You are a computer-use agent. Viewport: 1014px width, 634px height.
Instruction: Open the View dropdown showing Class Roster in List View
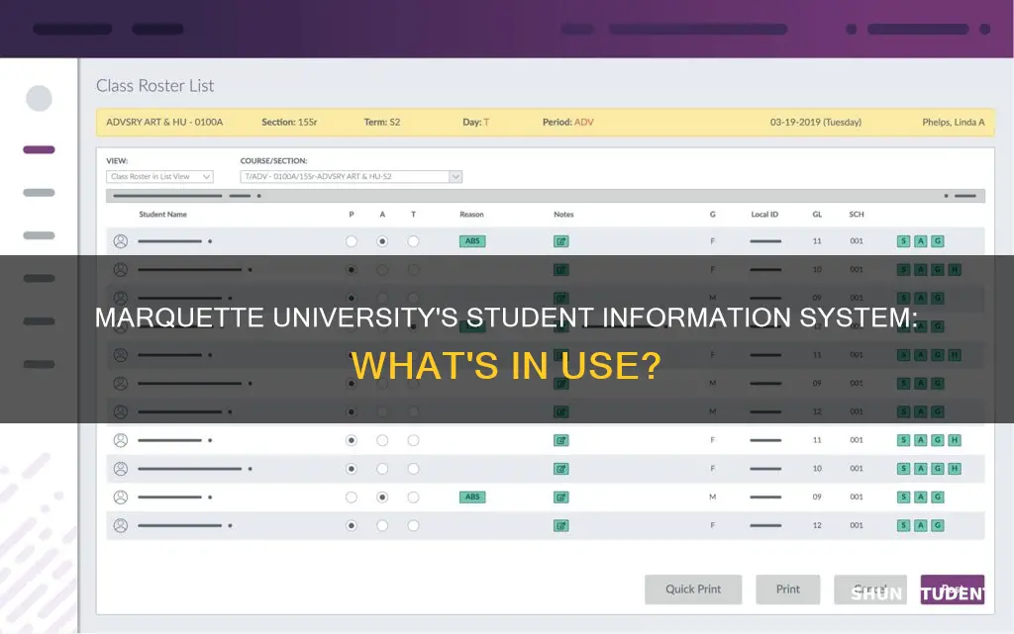[159, 176]
